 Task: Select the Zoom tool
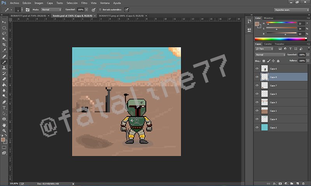pos(4,131)
